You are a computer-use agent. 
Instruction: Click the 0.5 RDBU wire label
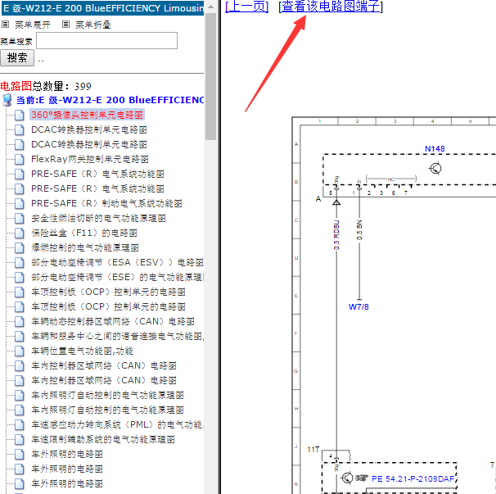[336, 234]
